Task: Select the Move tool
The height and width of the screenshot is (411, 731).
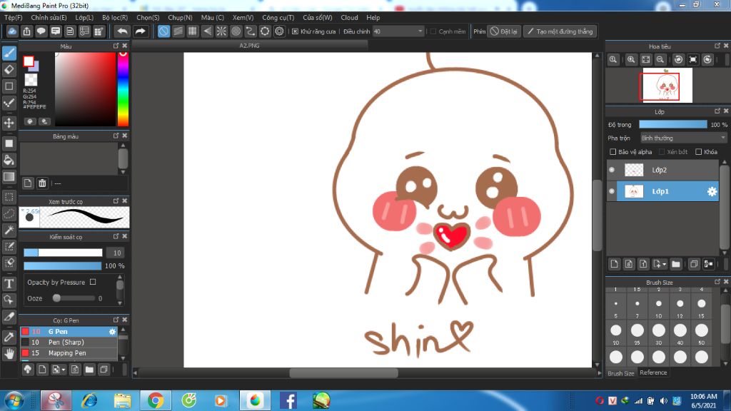Action: (x=9, y=123)
